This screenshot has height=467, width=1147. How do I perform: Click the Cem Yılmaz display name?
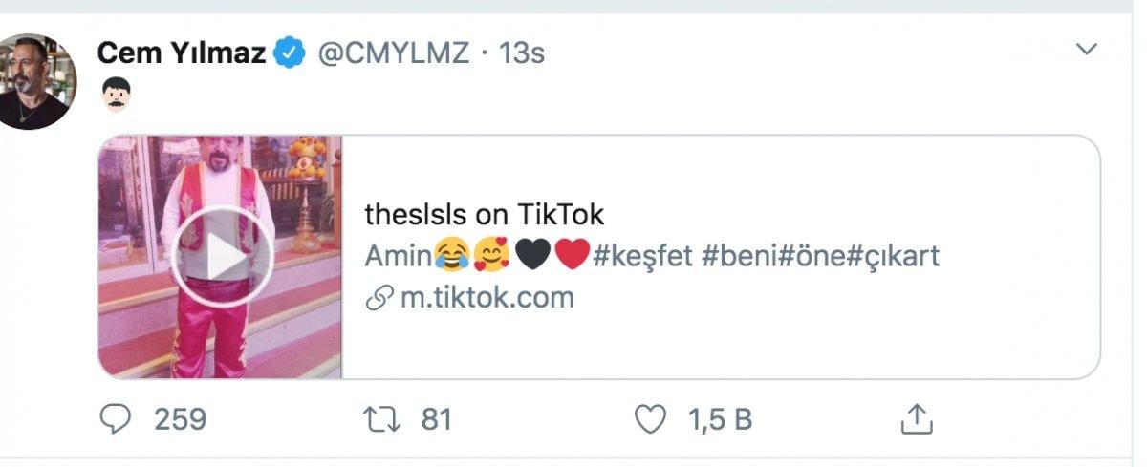(182, 53)
